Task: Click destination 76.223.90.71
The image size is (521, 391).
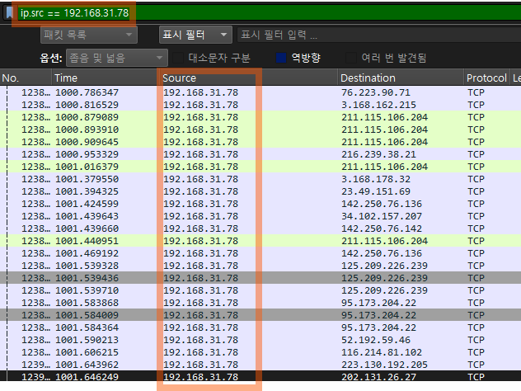Action: [376, 92]
